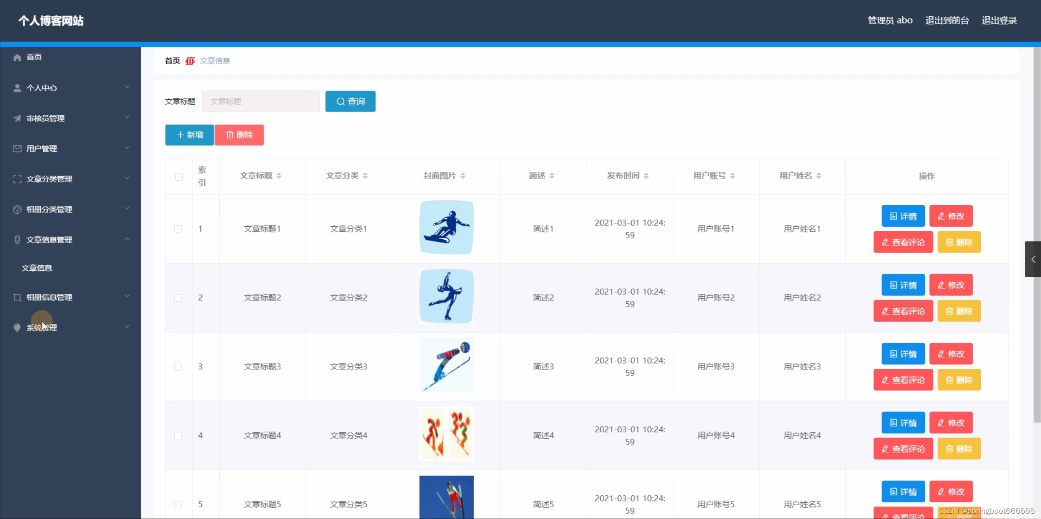Toggle the select-all checkbox in table header
1041x519 pixels.
click(179, 177)
